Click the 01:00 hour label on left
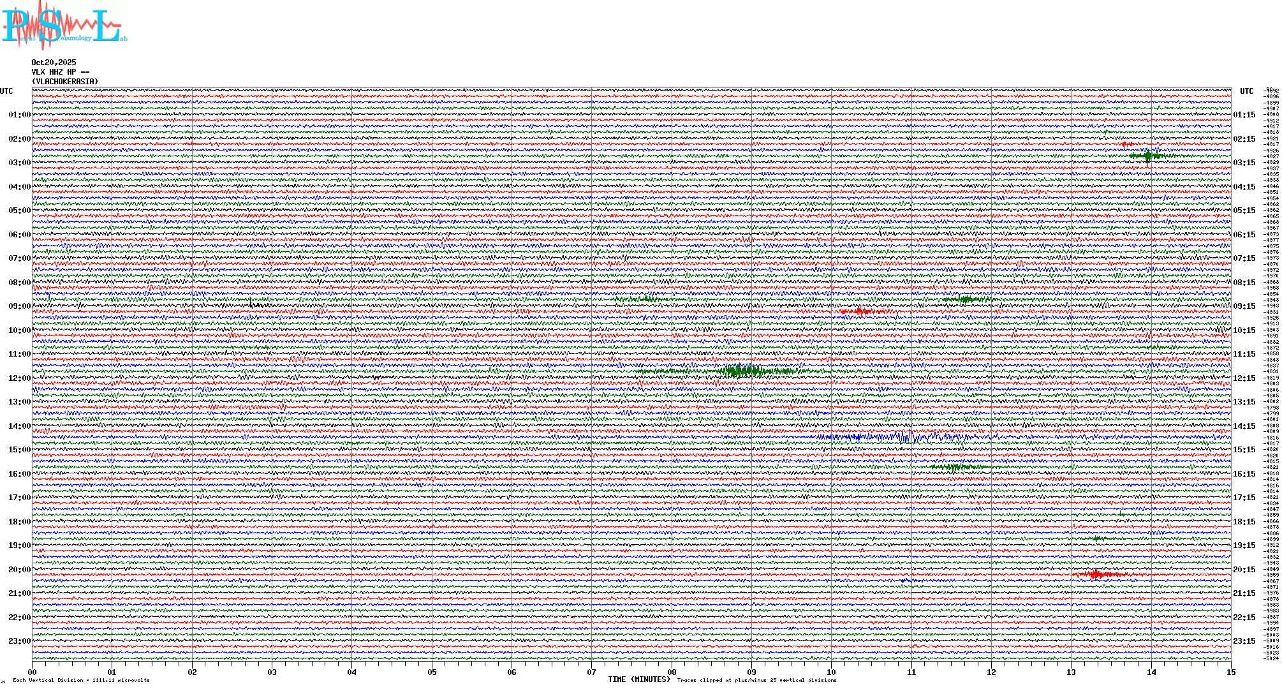1282x689 pixels. click(x=19, y=115)
